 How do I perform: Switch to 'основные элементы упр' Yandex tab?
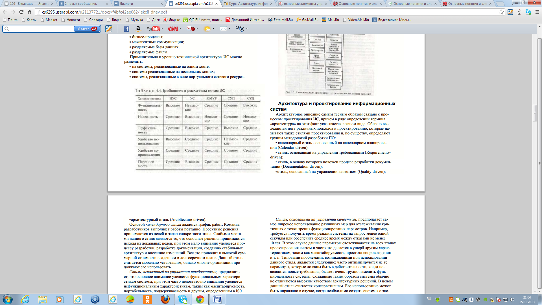[x=303, y=4]
